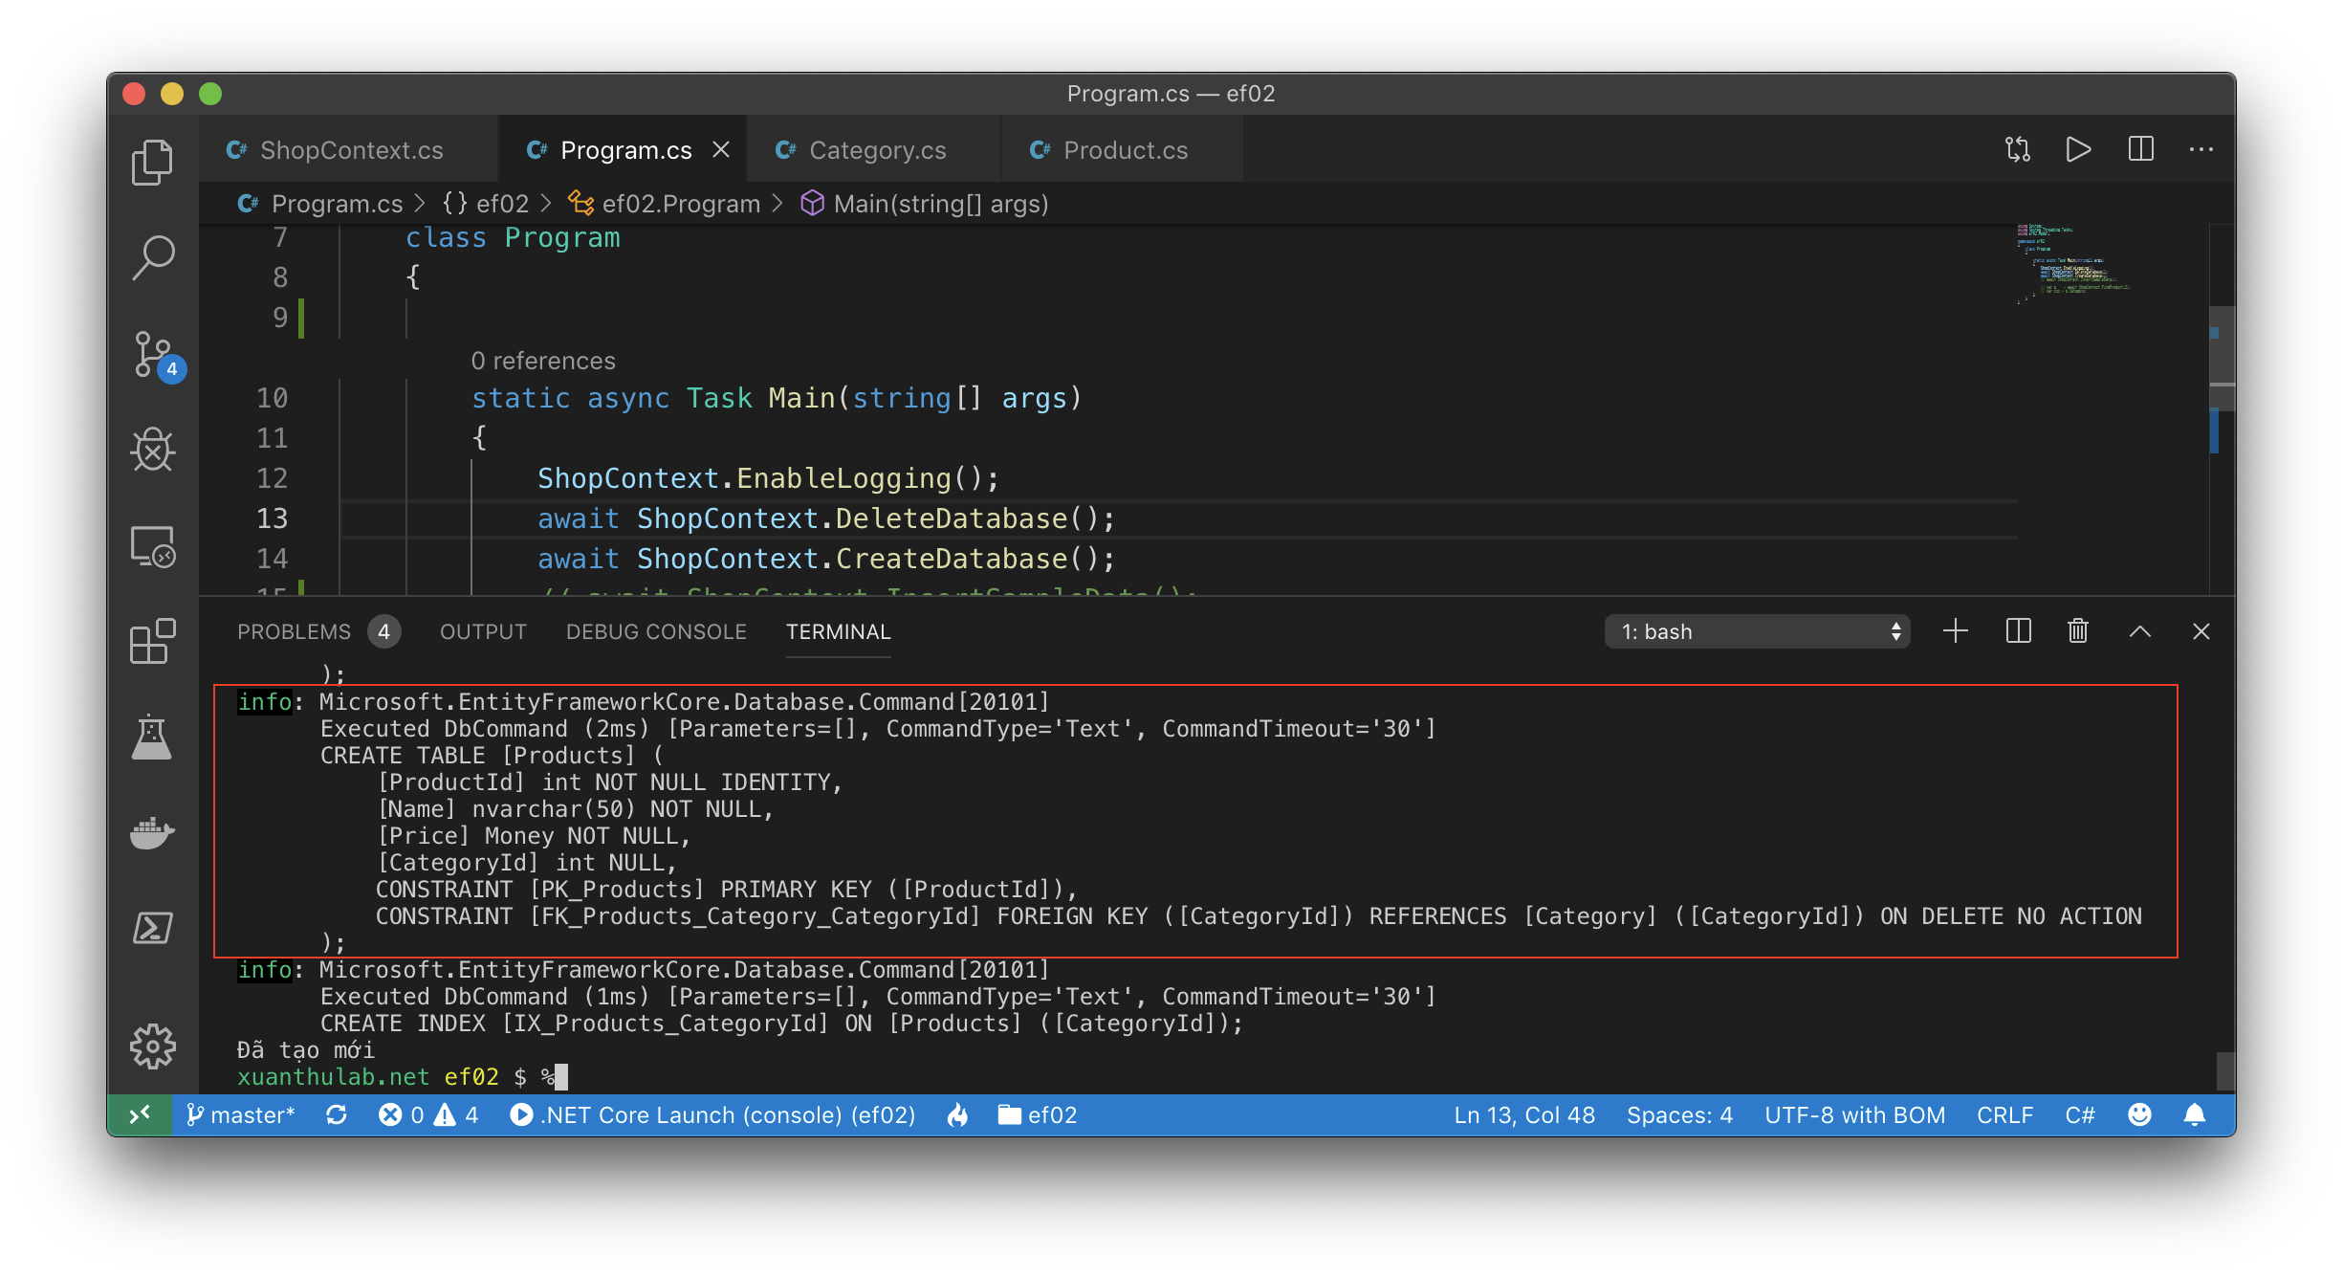Kill terminal with the trash icon
2343x1278 pixels.
click(x=2078, y=631)
